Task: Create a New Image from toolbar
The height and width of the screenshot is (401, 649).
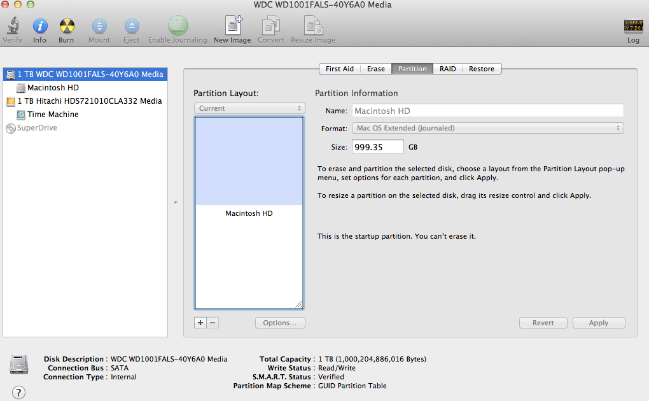Action: (233, 25)
